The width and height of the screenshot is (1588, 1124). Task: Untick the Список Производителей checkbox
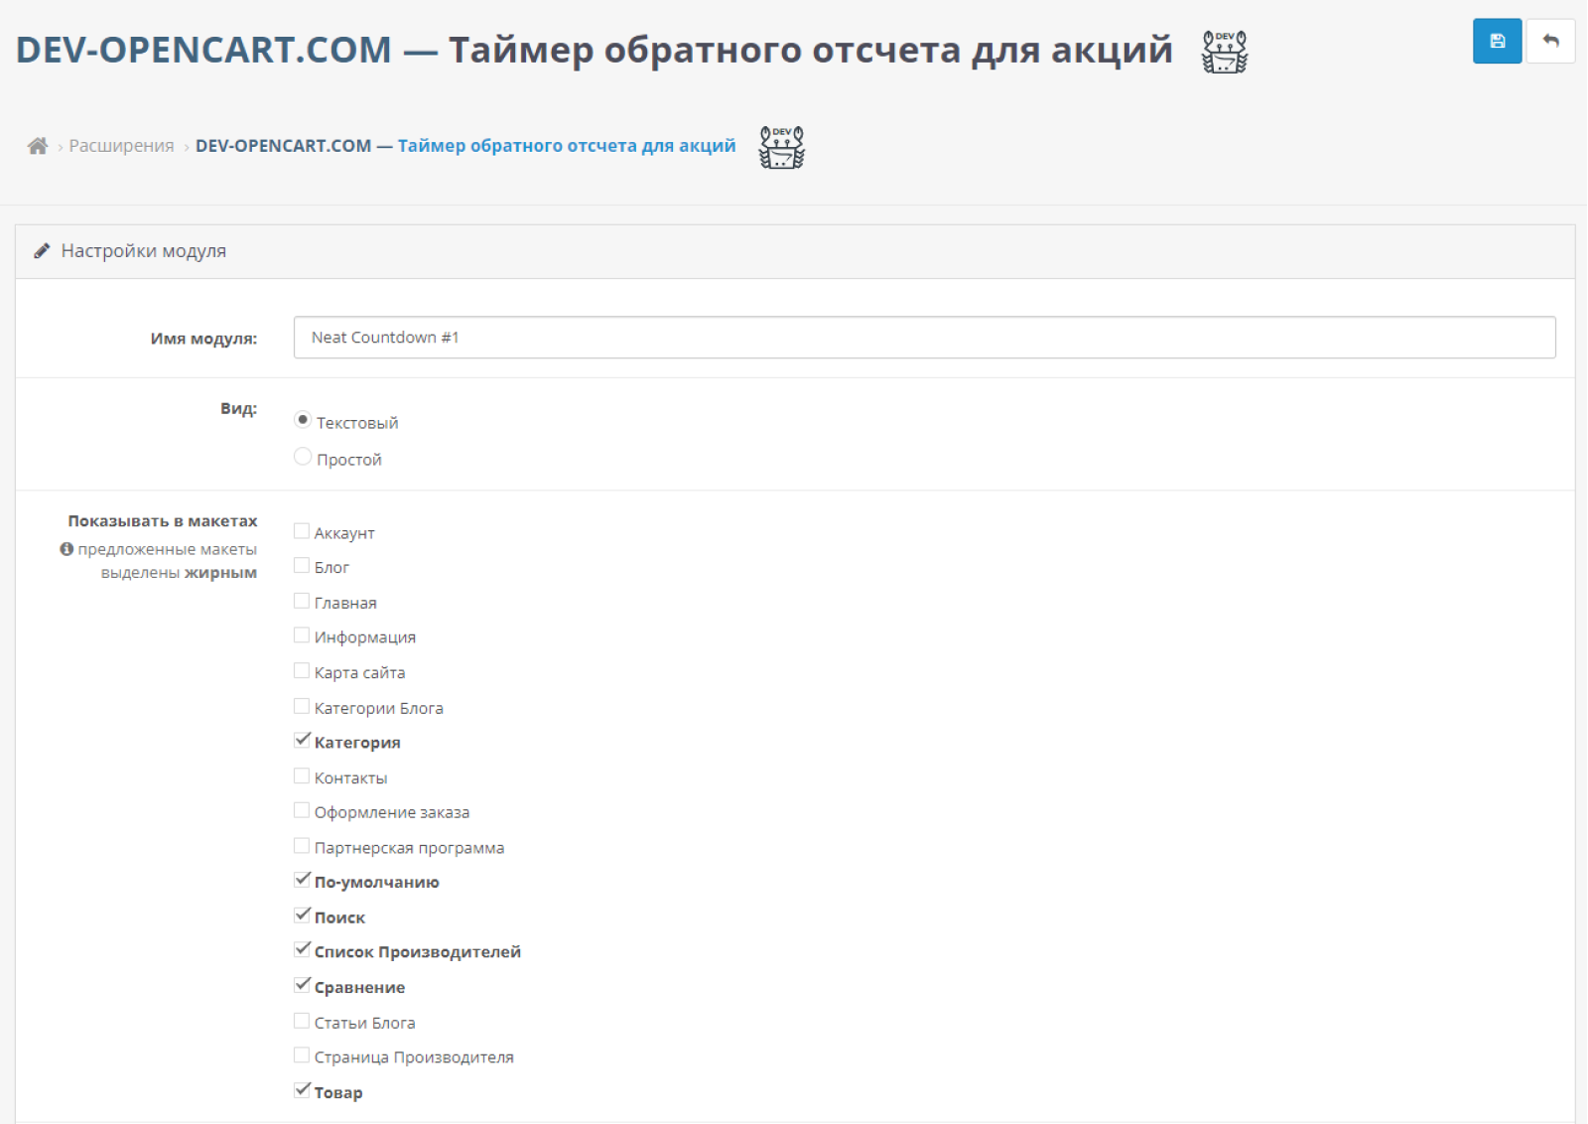click(x=302, y=950)
